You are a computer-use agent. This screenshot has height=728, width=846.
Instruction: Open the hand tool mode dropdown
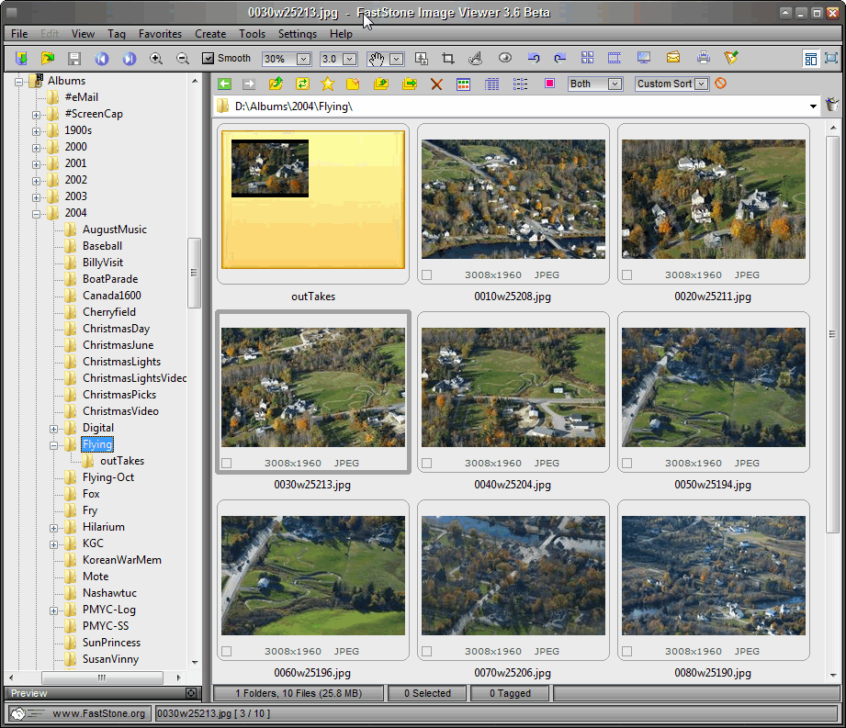(x=397, y=59)
